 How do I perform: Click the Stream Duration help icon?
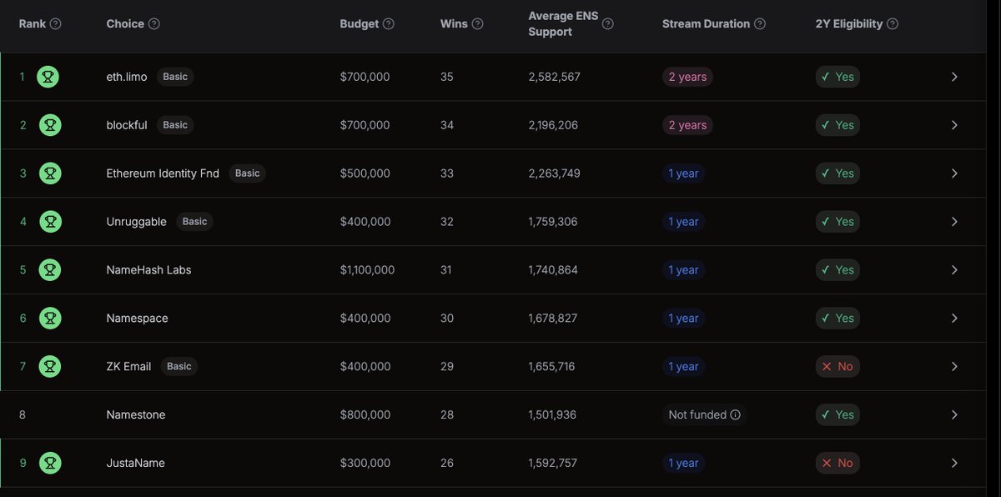click(x=760, y=24)
